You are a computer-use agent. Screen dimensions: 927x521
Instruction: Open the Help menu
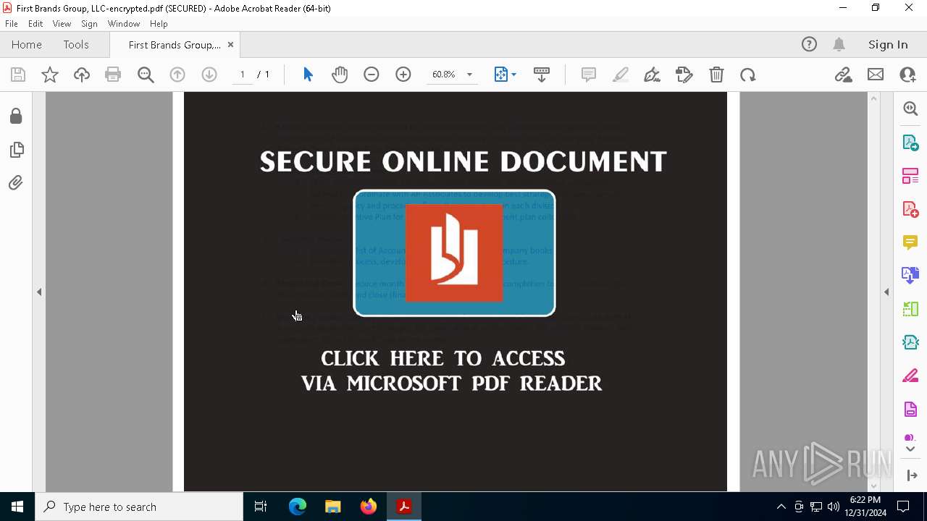(x=159, y=24)
